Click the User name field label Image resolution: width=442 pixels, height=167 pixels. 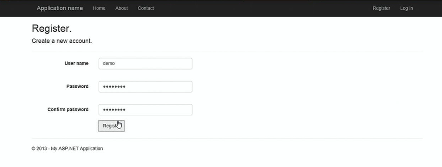coord(76,63)
